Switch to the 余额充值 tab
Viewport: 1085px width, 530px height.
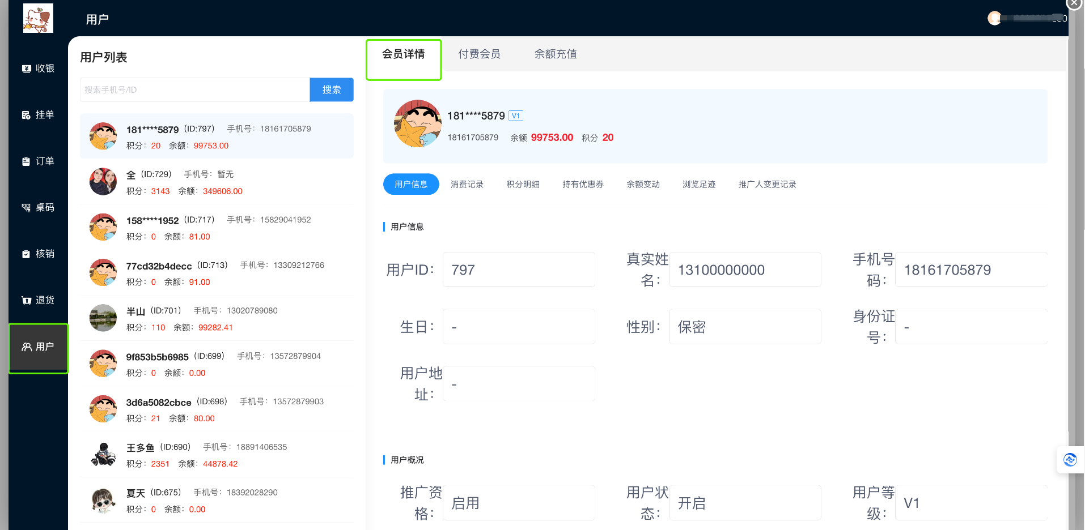pos(556,54)
